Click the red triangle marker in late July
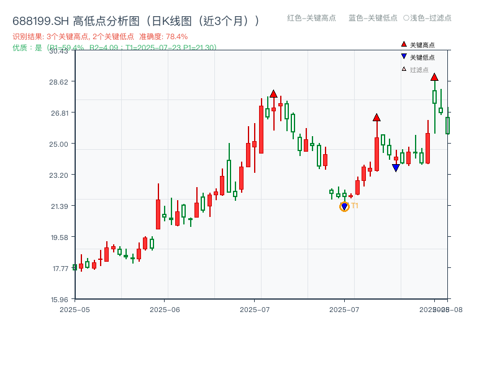Image resolution: width=497 pixels, height=373 pixels. (376, 116)
